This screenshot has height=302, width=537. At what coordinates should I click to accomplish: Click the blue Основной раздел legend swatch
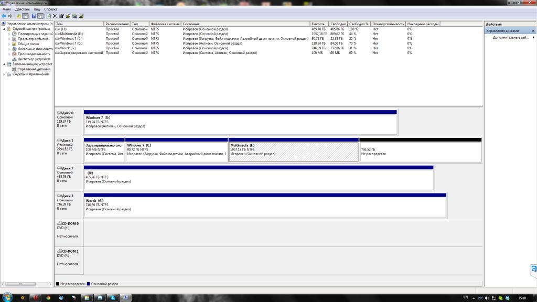tap(88, 284)
